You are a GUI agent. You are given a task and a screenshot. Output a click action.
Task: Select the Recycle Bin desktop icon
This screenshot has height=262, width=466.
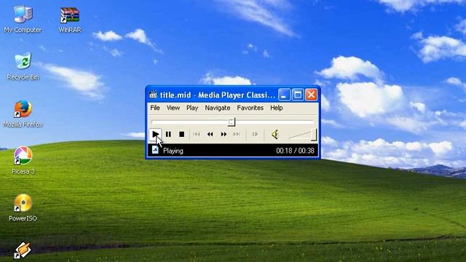click(x=23, y=66)
